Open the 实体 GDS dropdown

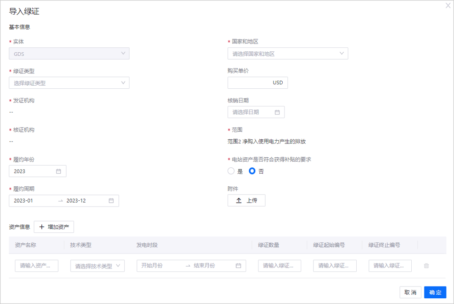(69, 54)
